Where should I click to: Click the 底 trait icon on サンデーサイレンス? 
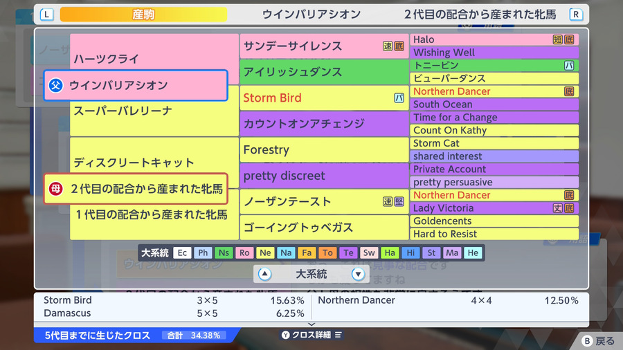pos(399,46)
